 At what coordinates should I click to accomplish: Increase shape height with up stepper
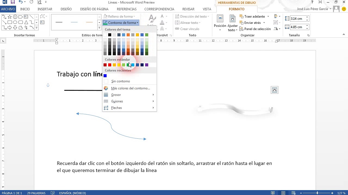tap(307, 17)
